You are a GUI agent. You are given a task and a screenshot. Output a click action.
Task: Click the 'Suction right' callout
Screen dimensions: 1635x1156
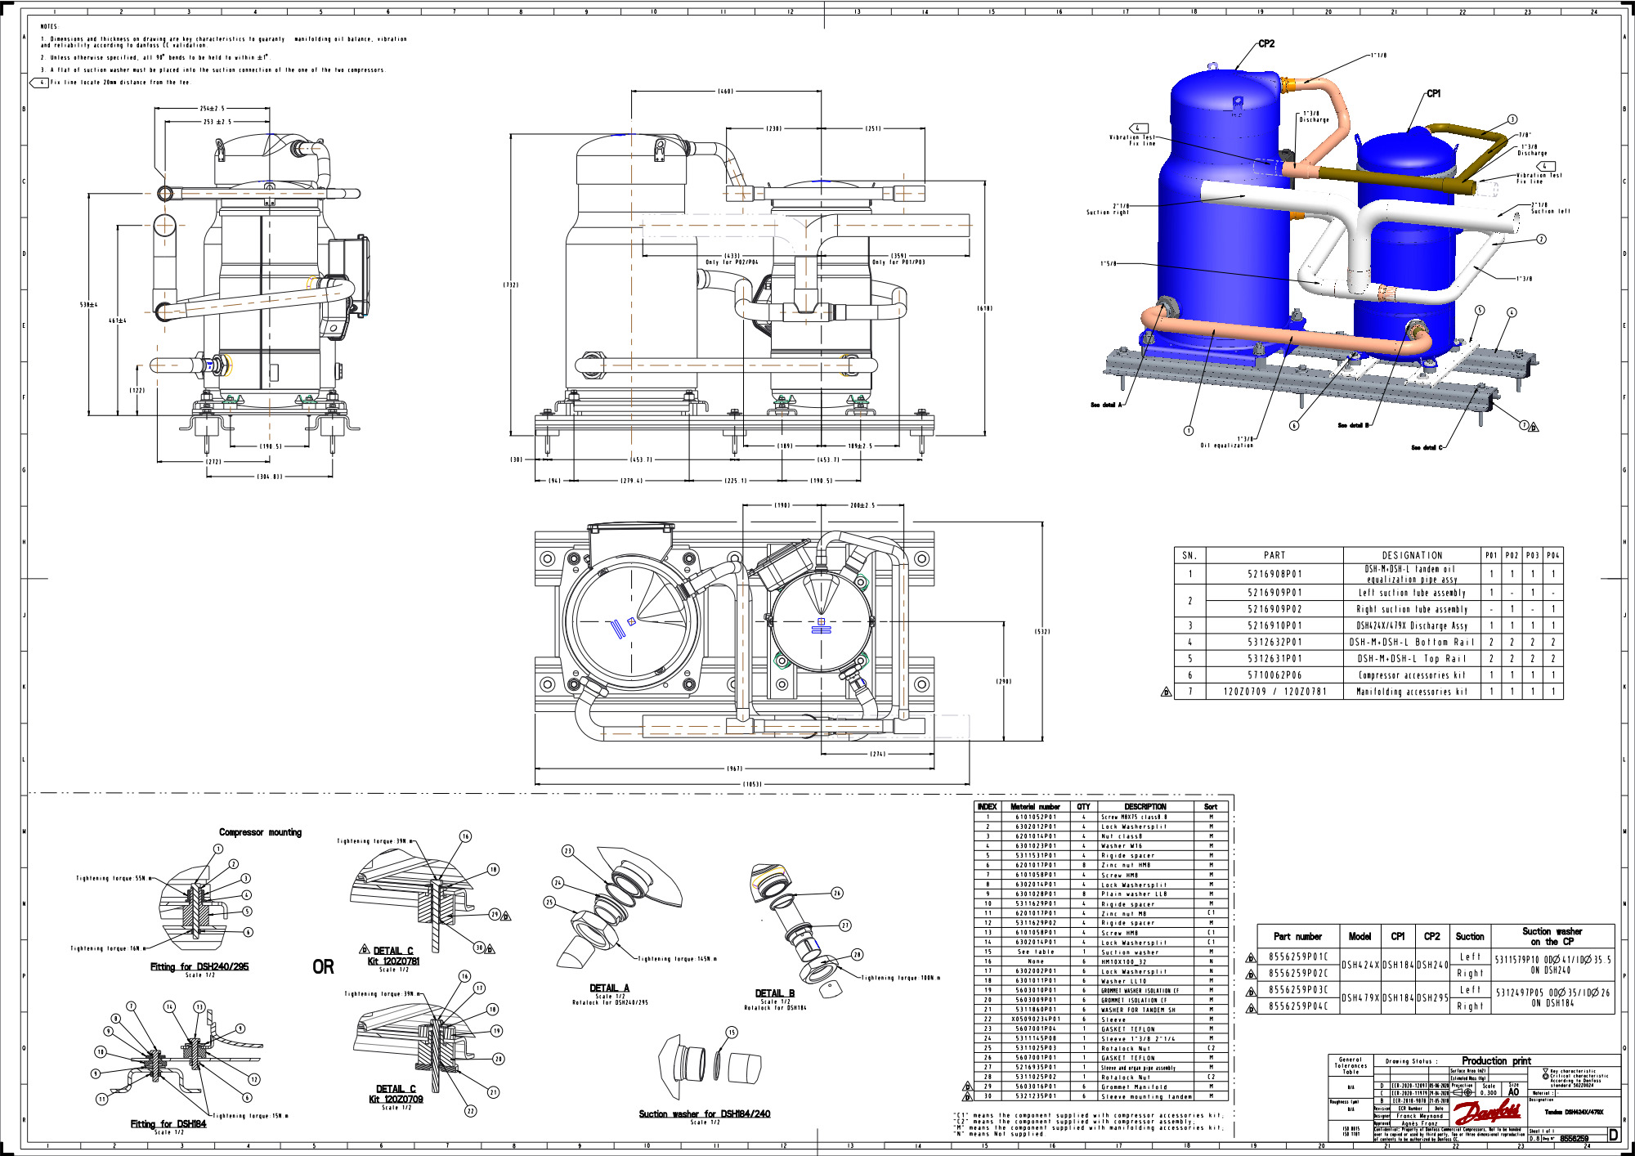[1108, 212]
